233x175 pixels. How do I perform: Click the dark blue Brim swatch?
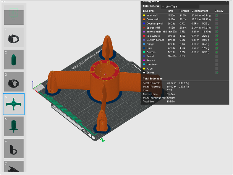click(144, 48)
